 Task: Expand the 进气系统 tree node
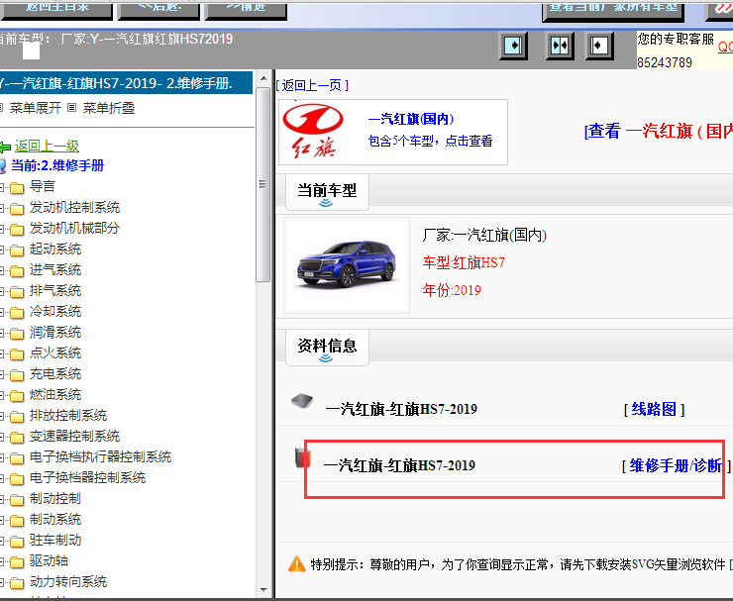click(x=2, y=271)
